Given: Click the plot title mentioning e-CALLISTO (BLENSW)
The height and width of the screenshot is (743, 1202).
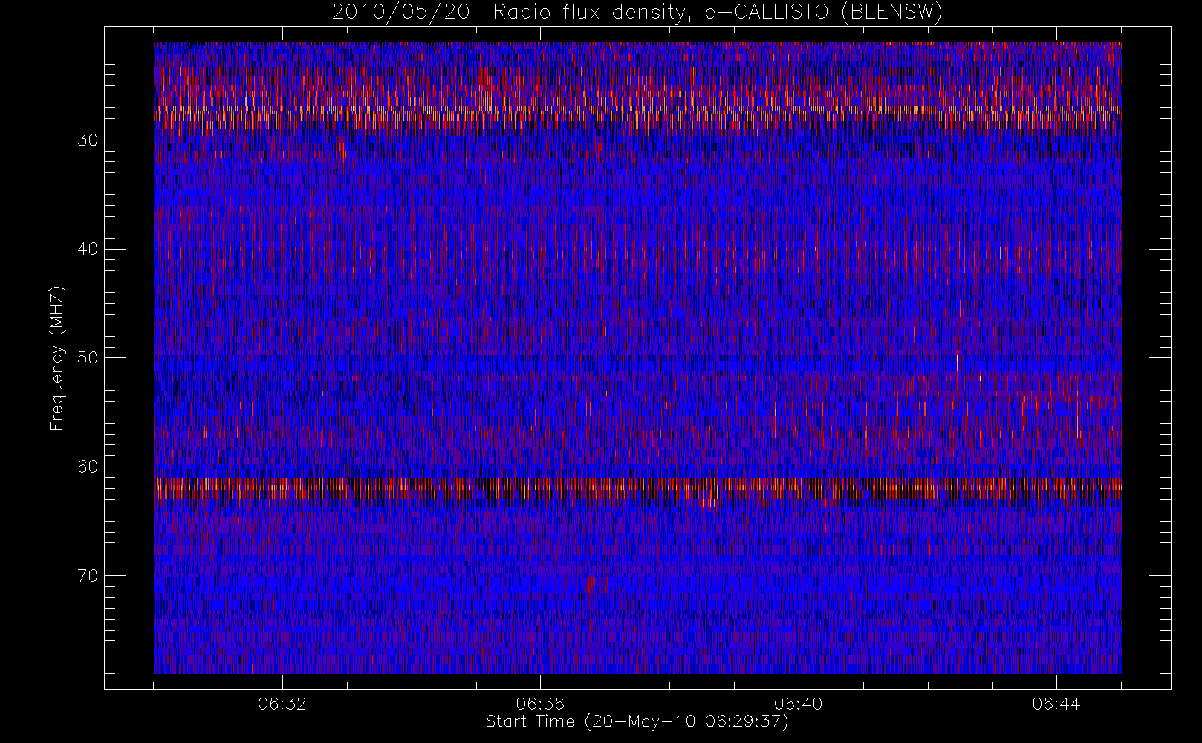Looking at the screenshot, I should point(637,13).
